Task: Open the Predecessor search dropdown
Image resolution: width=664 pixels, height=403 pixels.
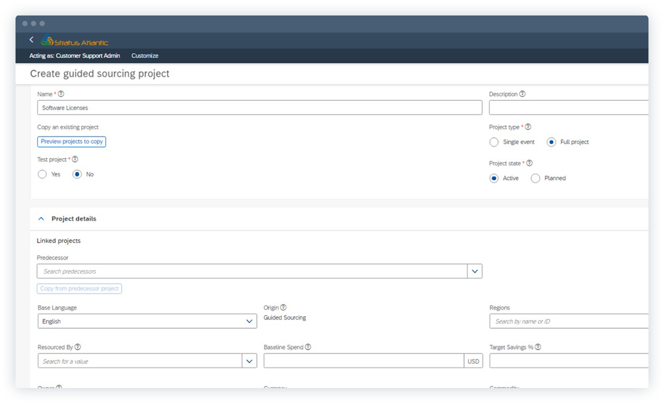Action: [475, 271]
